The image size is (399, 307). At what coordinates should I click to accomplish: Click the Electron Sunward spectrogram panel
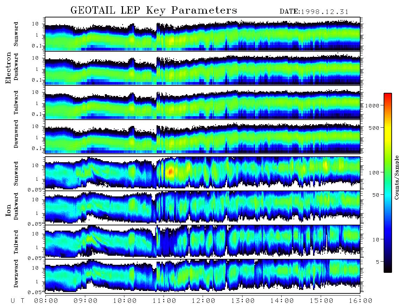tap(203, 34)
